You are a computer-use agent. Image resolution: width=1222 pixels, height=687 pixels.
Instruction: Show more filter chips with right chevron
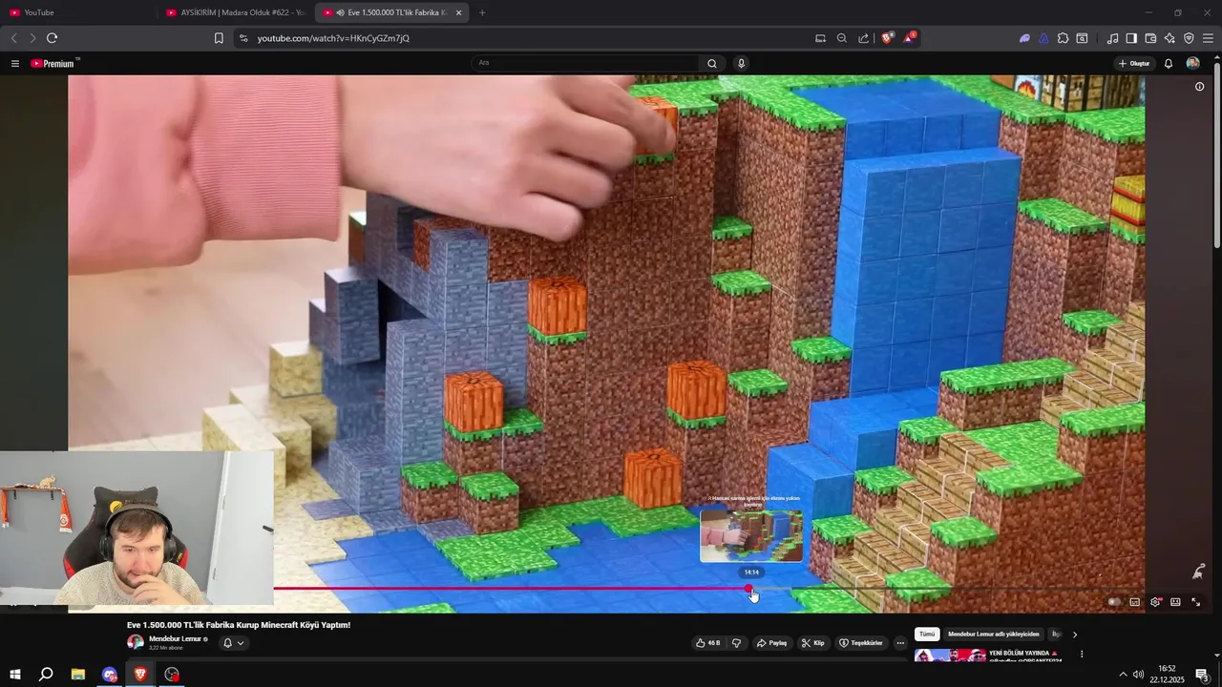tap(1074, 634)
